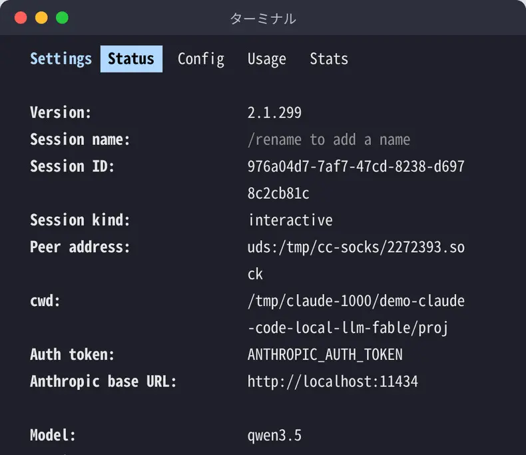The width and height of the screenshot is (526, 455).
Task: Click the green maximize window button
Action: click(62, 17)
